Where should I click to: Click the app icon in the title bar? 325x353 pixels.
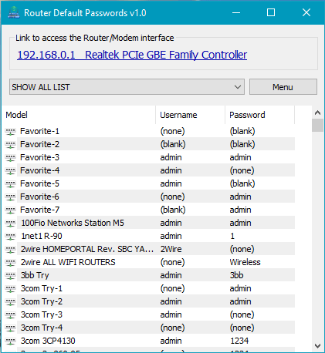pos(14,12)
